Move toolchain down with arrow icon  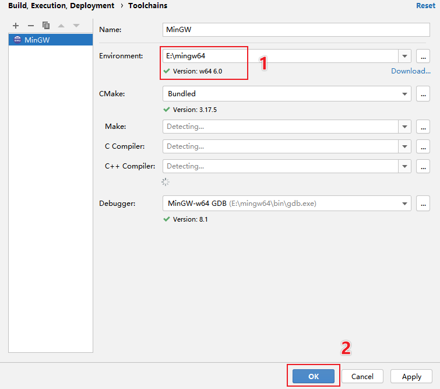coord(76,26)
